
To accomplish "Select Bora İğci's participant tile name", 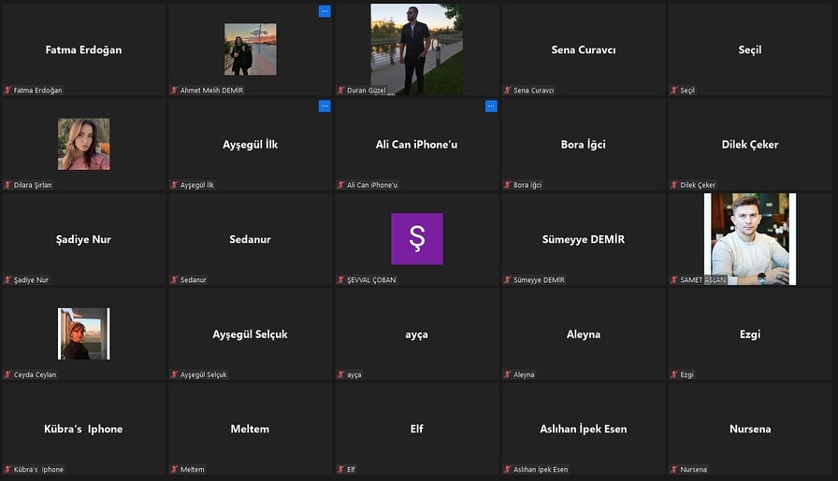I will point(583,145).
